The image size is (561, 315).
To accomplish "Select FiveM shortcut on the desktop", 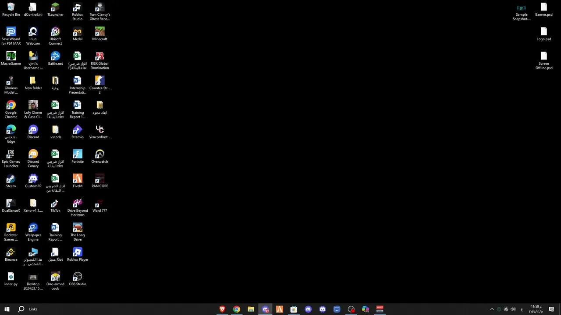I will [78, 182].
